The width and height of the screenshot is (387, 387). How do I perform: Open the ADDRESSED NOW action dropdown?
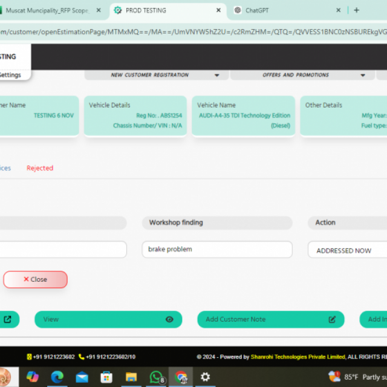[347, 250]
